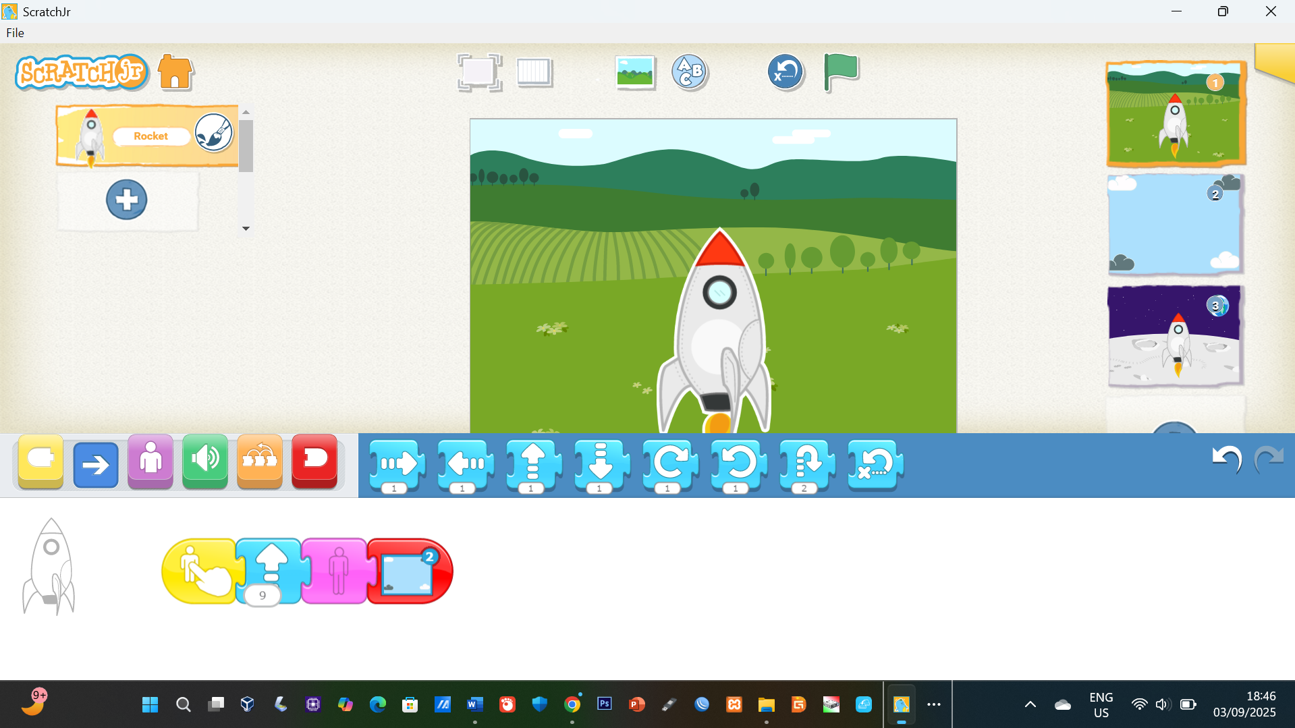Open the File menu
The width and height of the screenshot is (1295, 728).
point(15,32)
